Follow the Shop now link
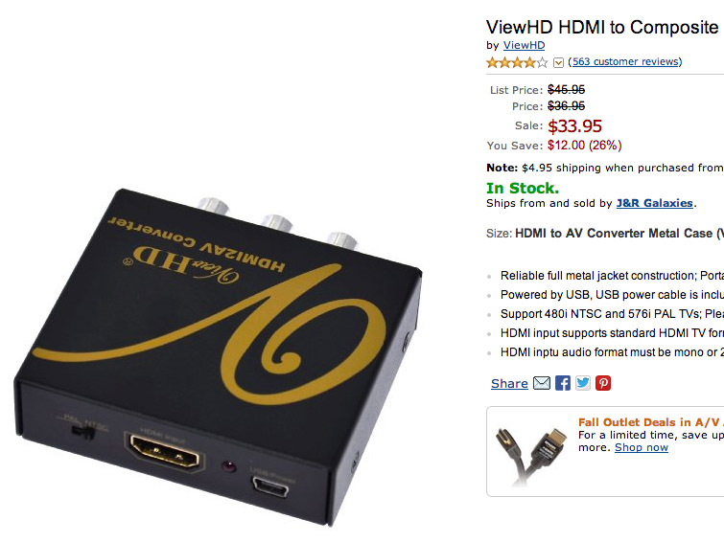The height and width of the screenshot is (542, 724). (642, 447)
